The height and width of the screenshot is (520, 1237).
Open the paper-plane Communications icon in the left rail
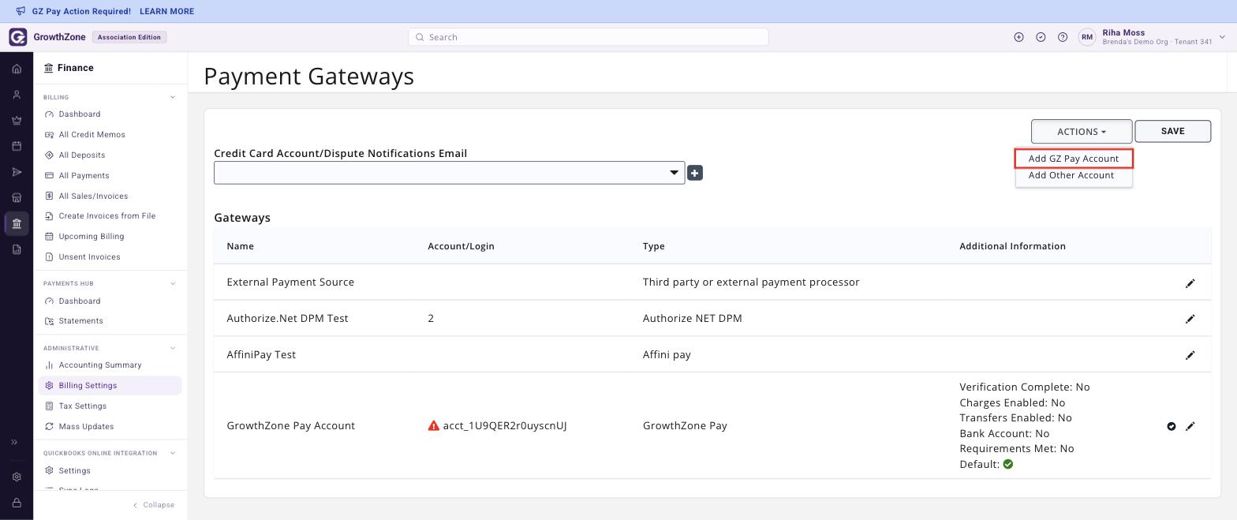pos(17,172)
